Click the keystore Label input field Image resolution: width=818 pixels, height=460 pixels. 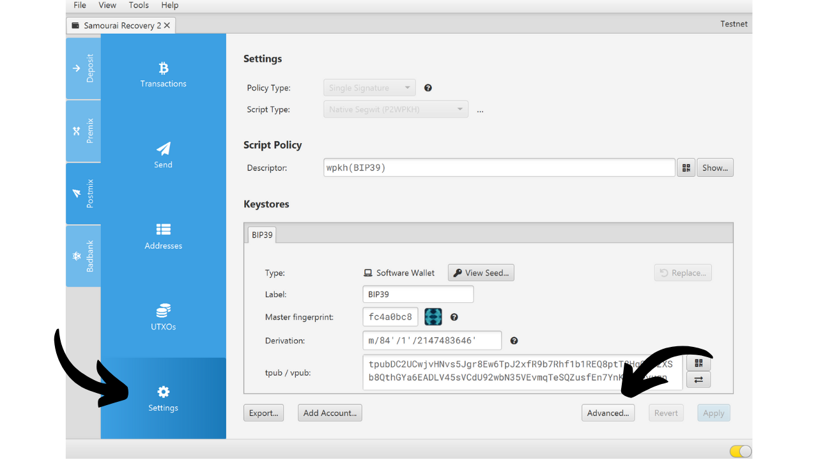click(418, 295)
